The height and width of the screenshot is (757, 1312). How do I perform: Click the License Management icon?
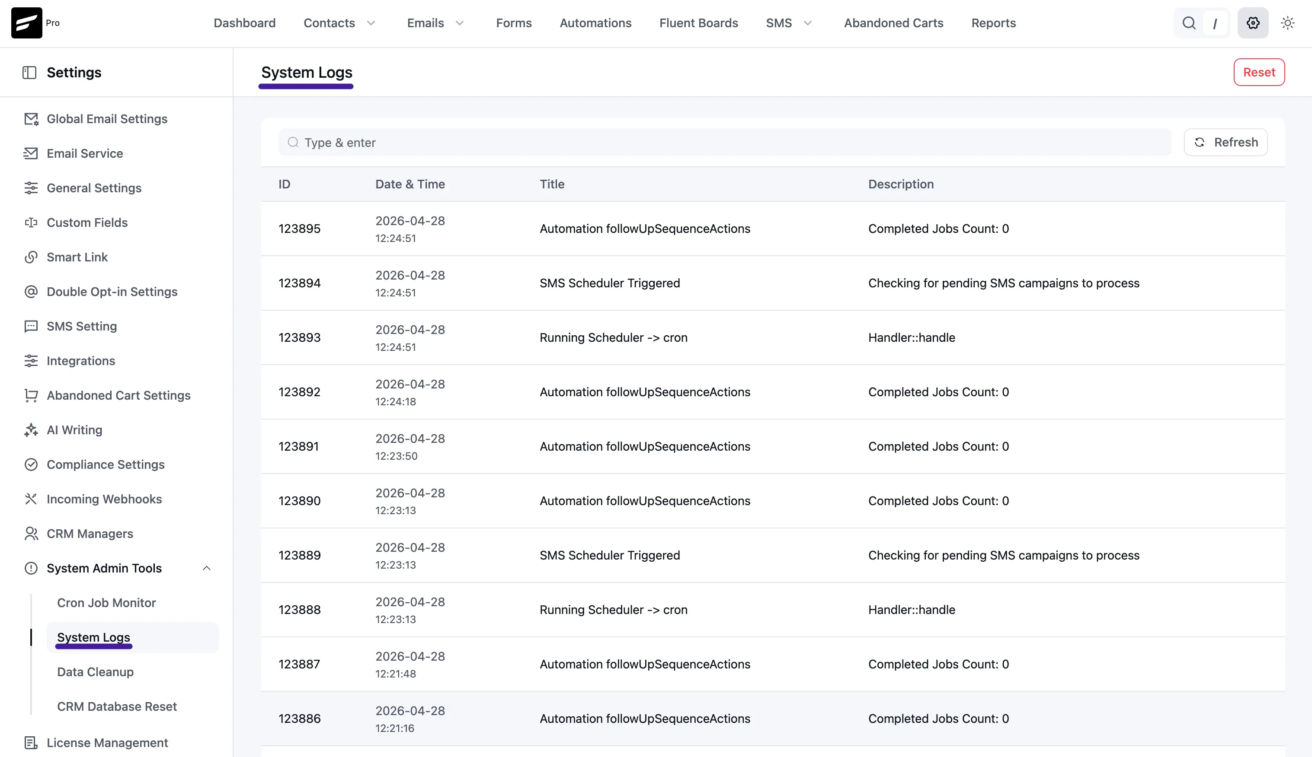31,743
